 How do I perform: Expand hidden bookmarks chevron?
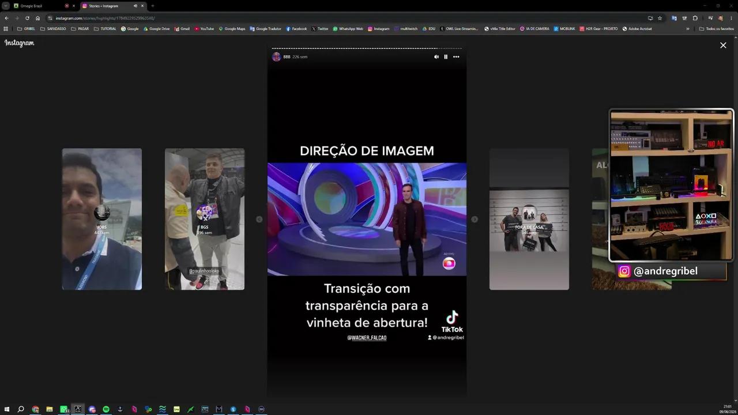pos(687,29)
